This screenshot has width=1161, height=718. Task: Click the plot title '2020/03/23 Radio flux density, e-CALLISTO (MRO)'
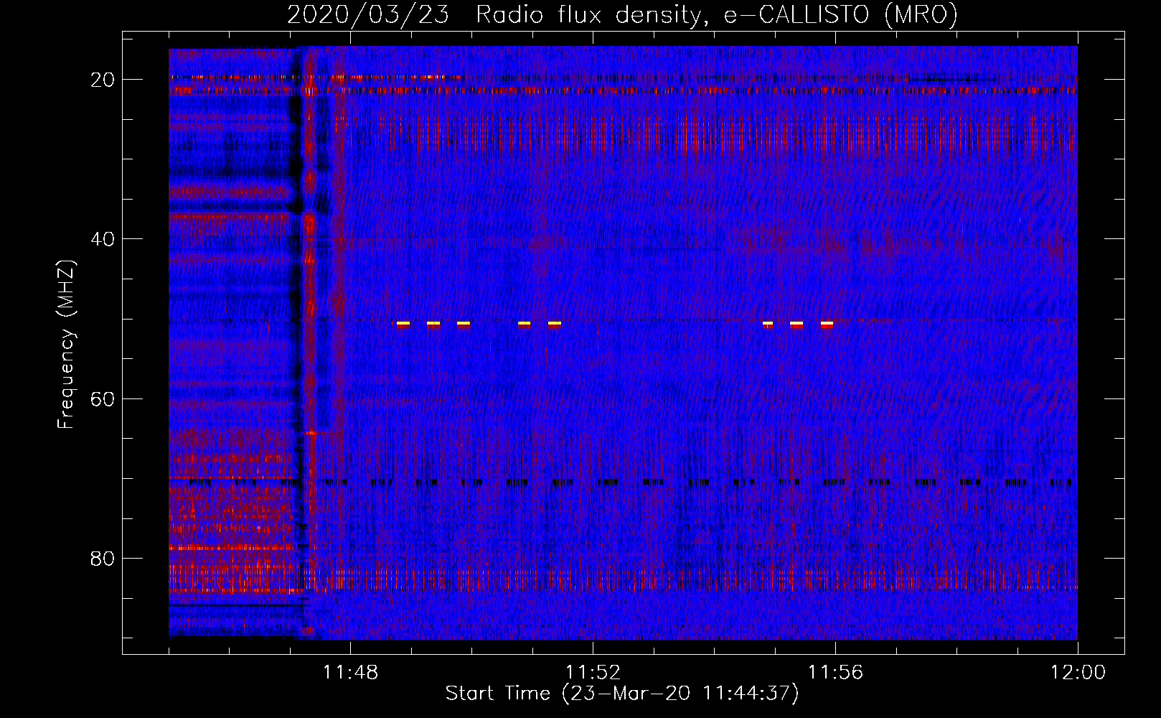(622, 14)
